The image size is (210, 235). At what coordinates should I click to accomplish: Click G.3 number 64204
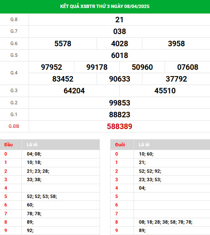74,91
